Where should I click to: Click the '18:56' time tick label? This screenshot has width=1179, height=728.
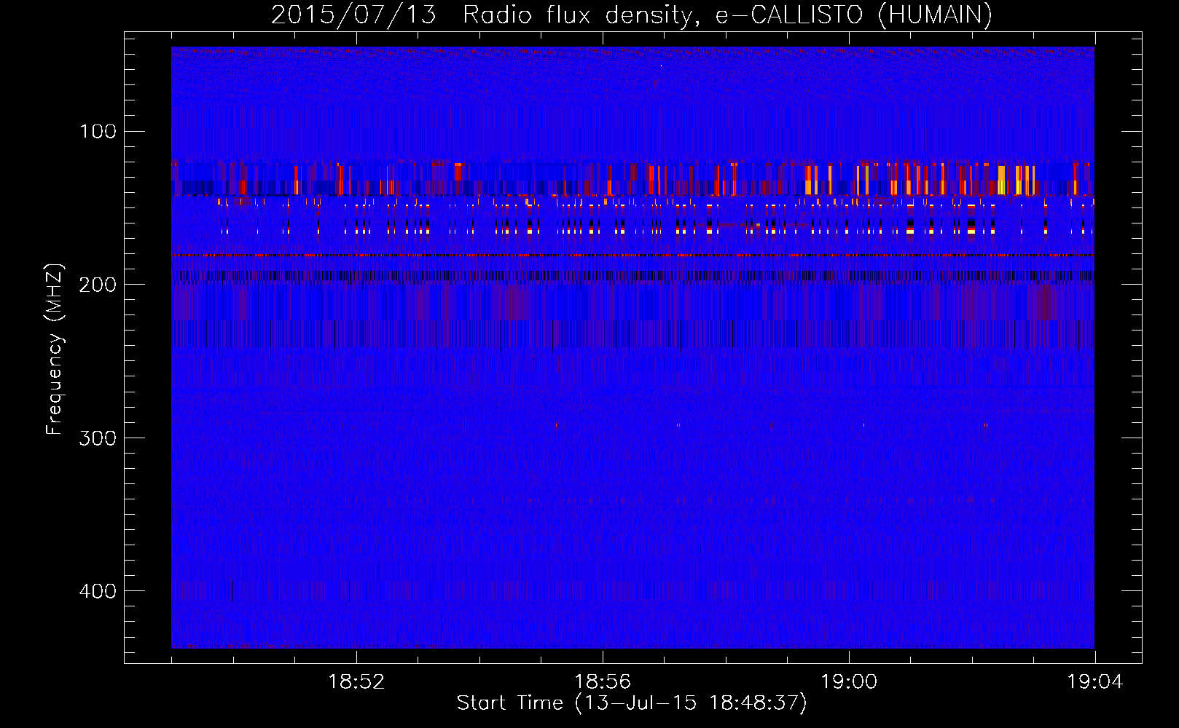point(603,682)
